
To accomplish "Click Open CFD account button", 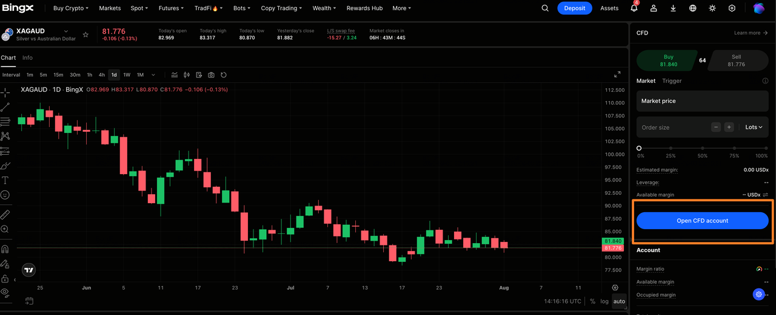I will 703,221.
